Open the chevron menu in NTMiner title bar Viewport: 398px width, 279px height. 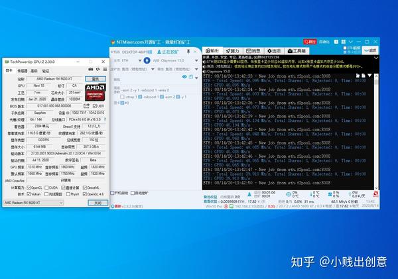(x=351, y=42)
